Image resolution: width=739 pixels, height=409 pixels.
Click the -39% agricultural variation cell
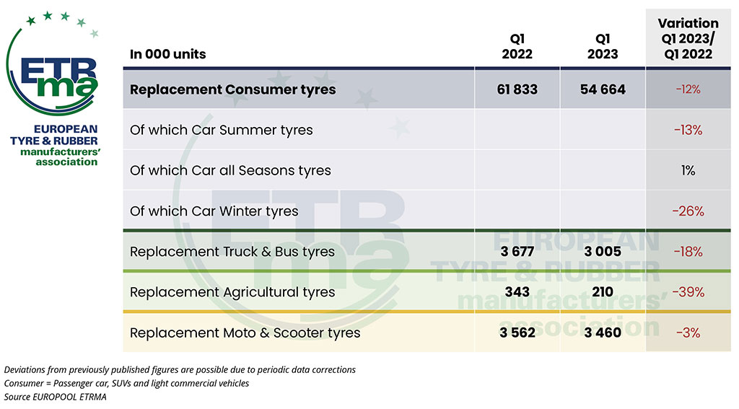click(x=688, y=292)
